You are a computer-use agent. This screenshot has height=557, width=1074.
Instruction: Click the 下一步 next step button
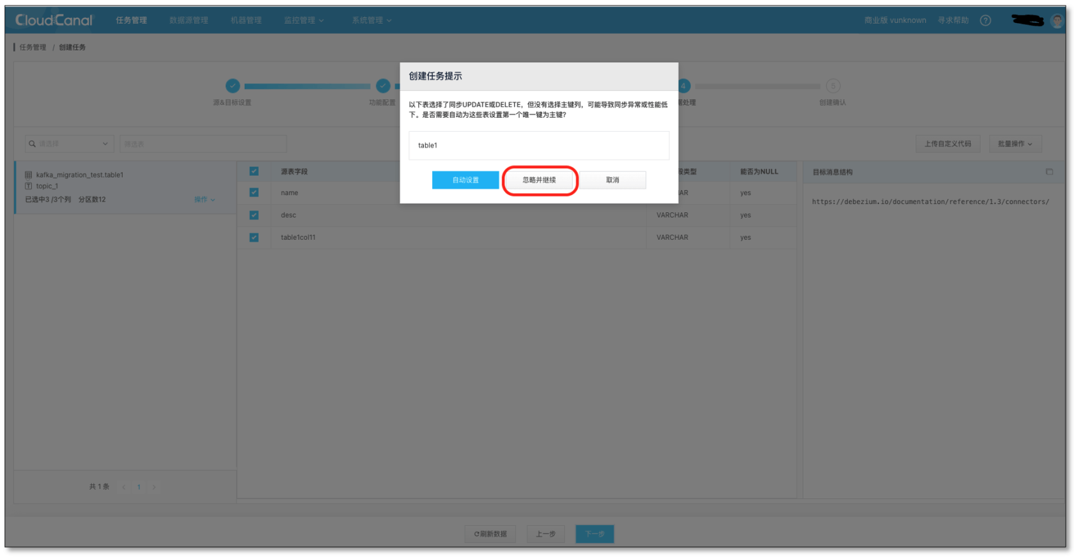[x=595, y=534]
